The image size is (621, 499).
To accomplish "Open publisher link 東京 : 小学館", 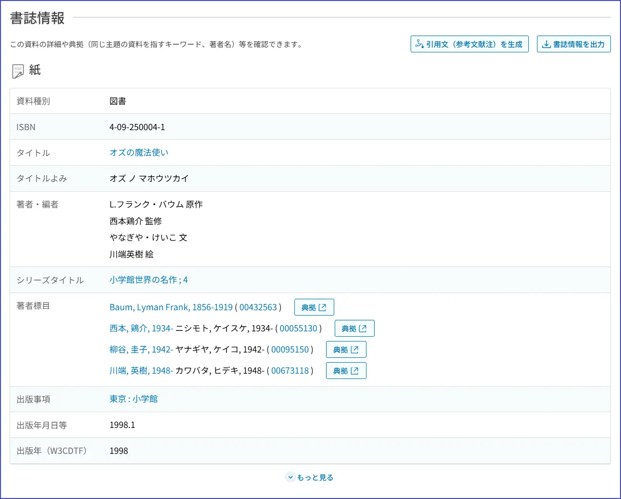I will click(134, 399).
